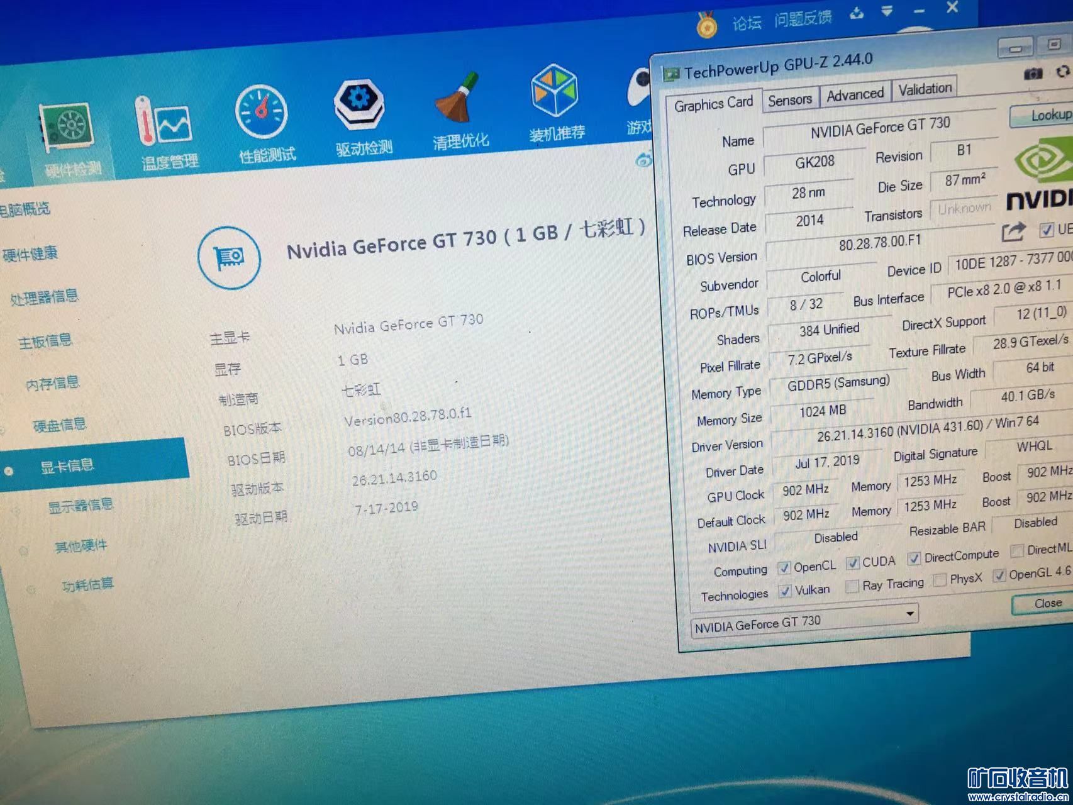Select 电脑概览 in the sidebar

(24, 209)
